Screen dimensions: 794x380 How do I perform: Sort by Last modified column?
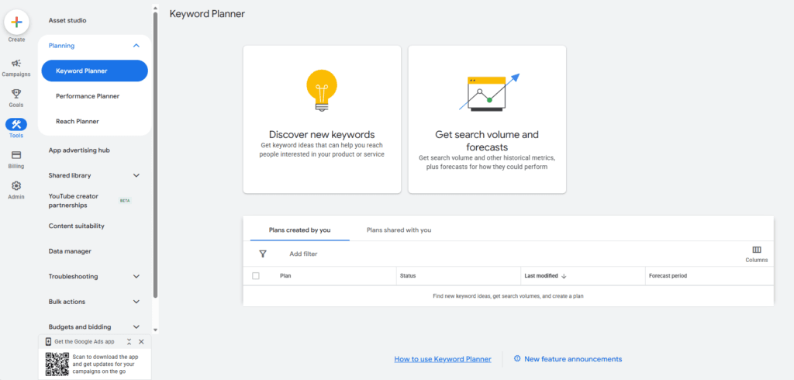click(x=541, y=276)
